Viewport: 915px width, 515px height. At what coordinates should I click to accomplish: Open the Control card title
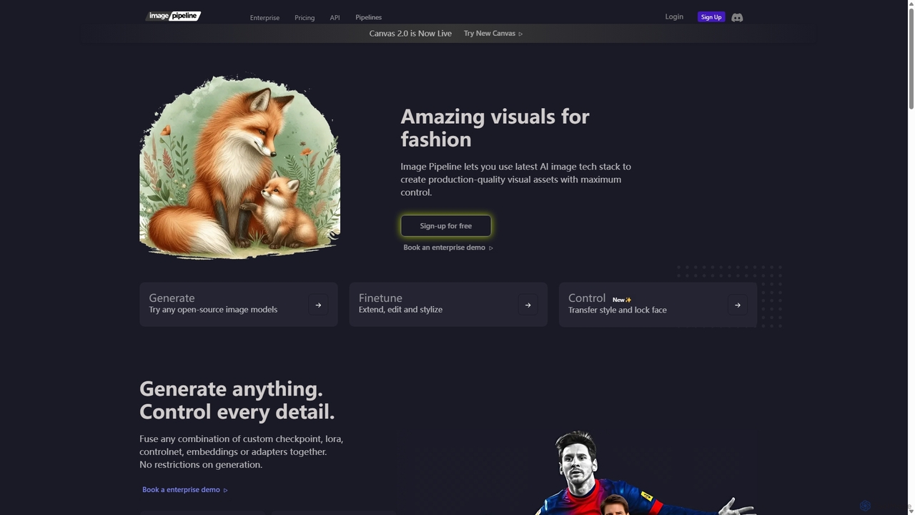coord(587,298)
